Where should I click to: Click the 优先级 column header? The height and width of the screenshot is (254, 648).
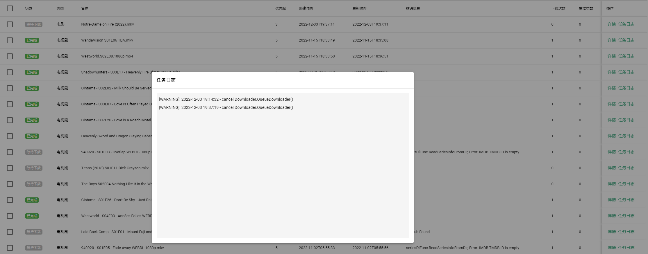[281, 8]
